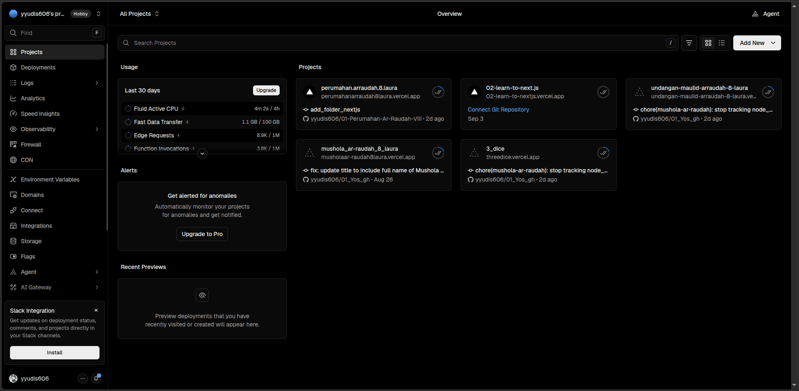Open the All Projects dropdown
799x391 pixels.
click(139, 14)
